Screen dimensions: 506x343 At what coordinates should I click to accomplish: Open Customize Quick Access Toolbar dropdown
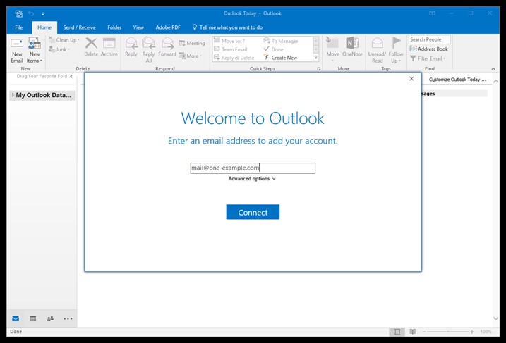click(x=42, y=14)
